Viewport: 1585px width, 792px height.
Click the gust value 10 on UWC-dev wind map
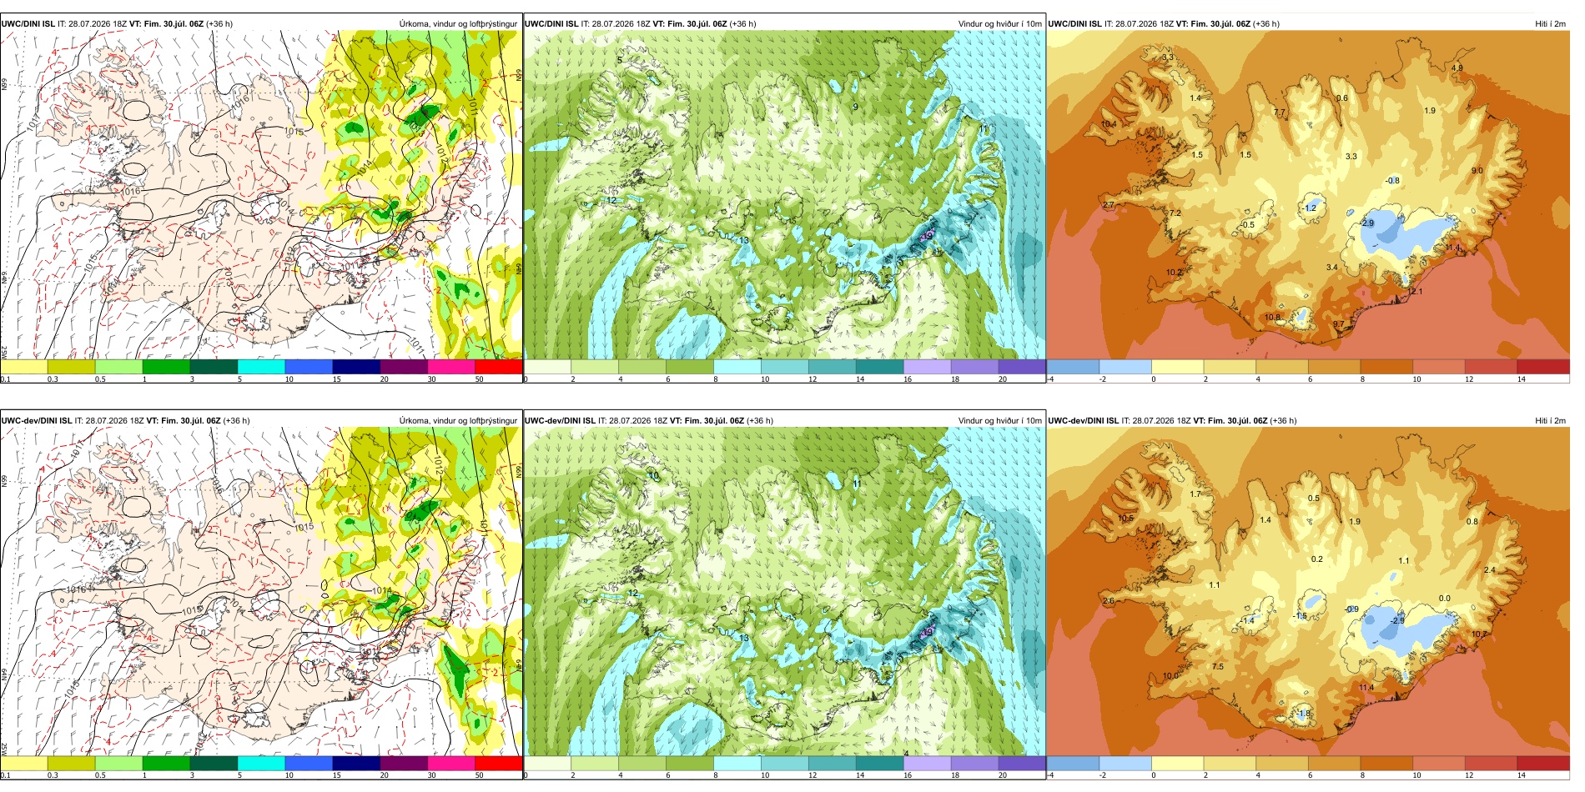(x=654, y=476)
